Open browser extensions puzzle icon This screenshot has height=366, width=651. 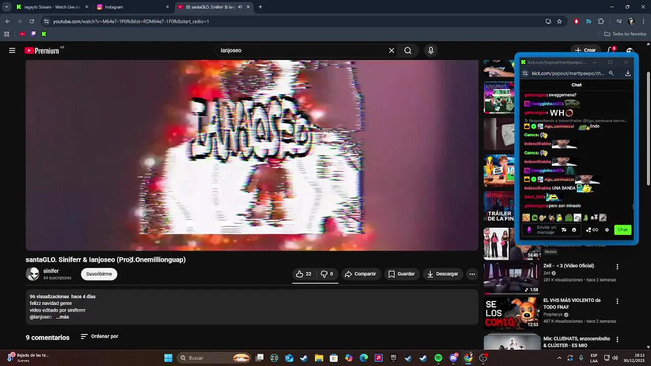point(601,21)
